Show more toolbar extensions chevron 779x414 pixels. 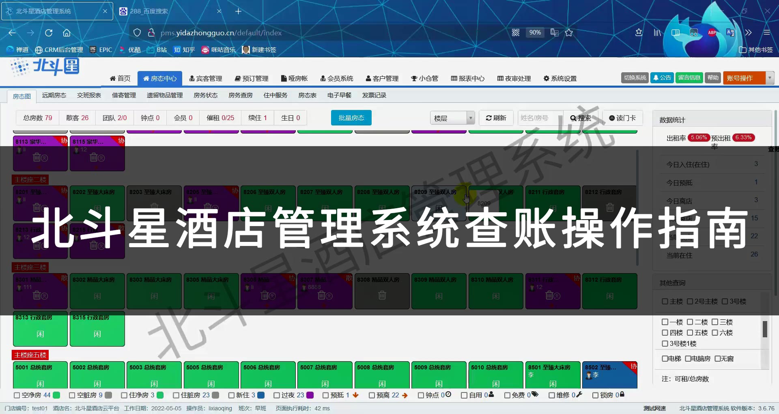[x=748, y=32]
